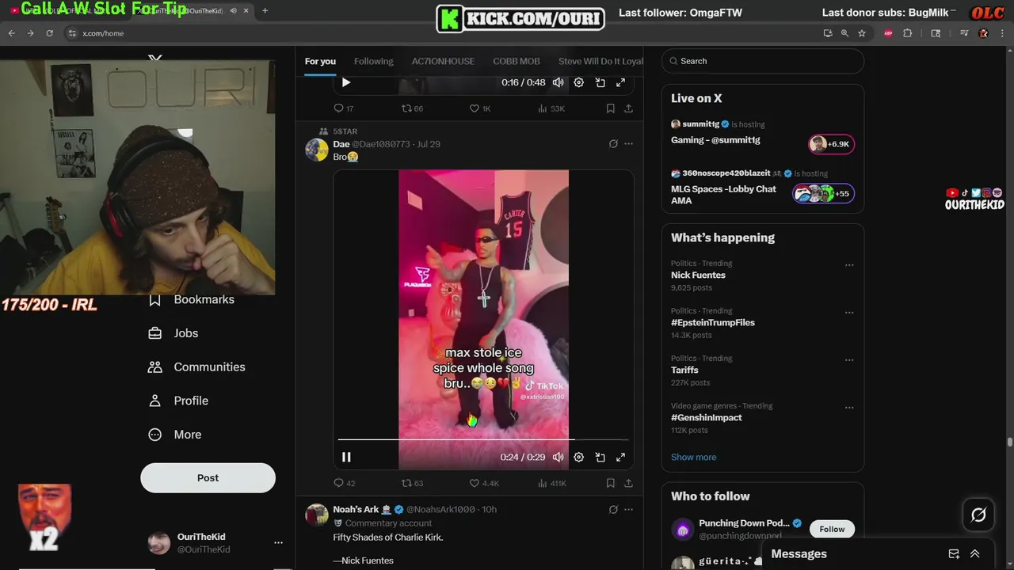Open Grok action on Dae post
The image size is (1014, 570).
tap(613, 144)
